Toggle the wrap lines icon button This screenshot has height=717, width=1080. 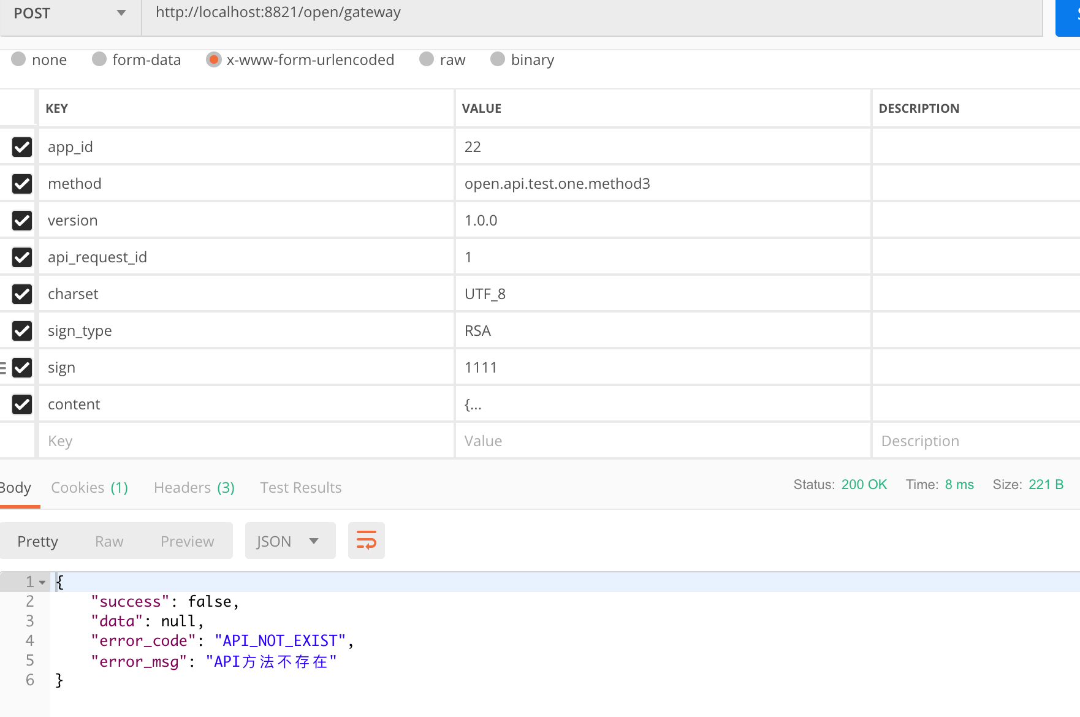(366, 541)
